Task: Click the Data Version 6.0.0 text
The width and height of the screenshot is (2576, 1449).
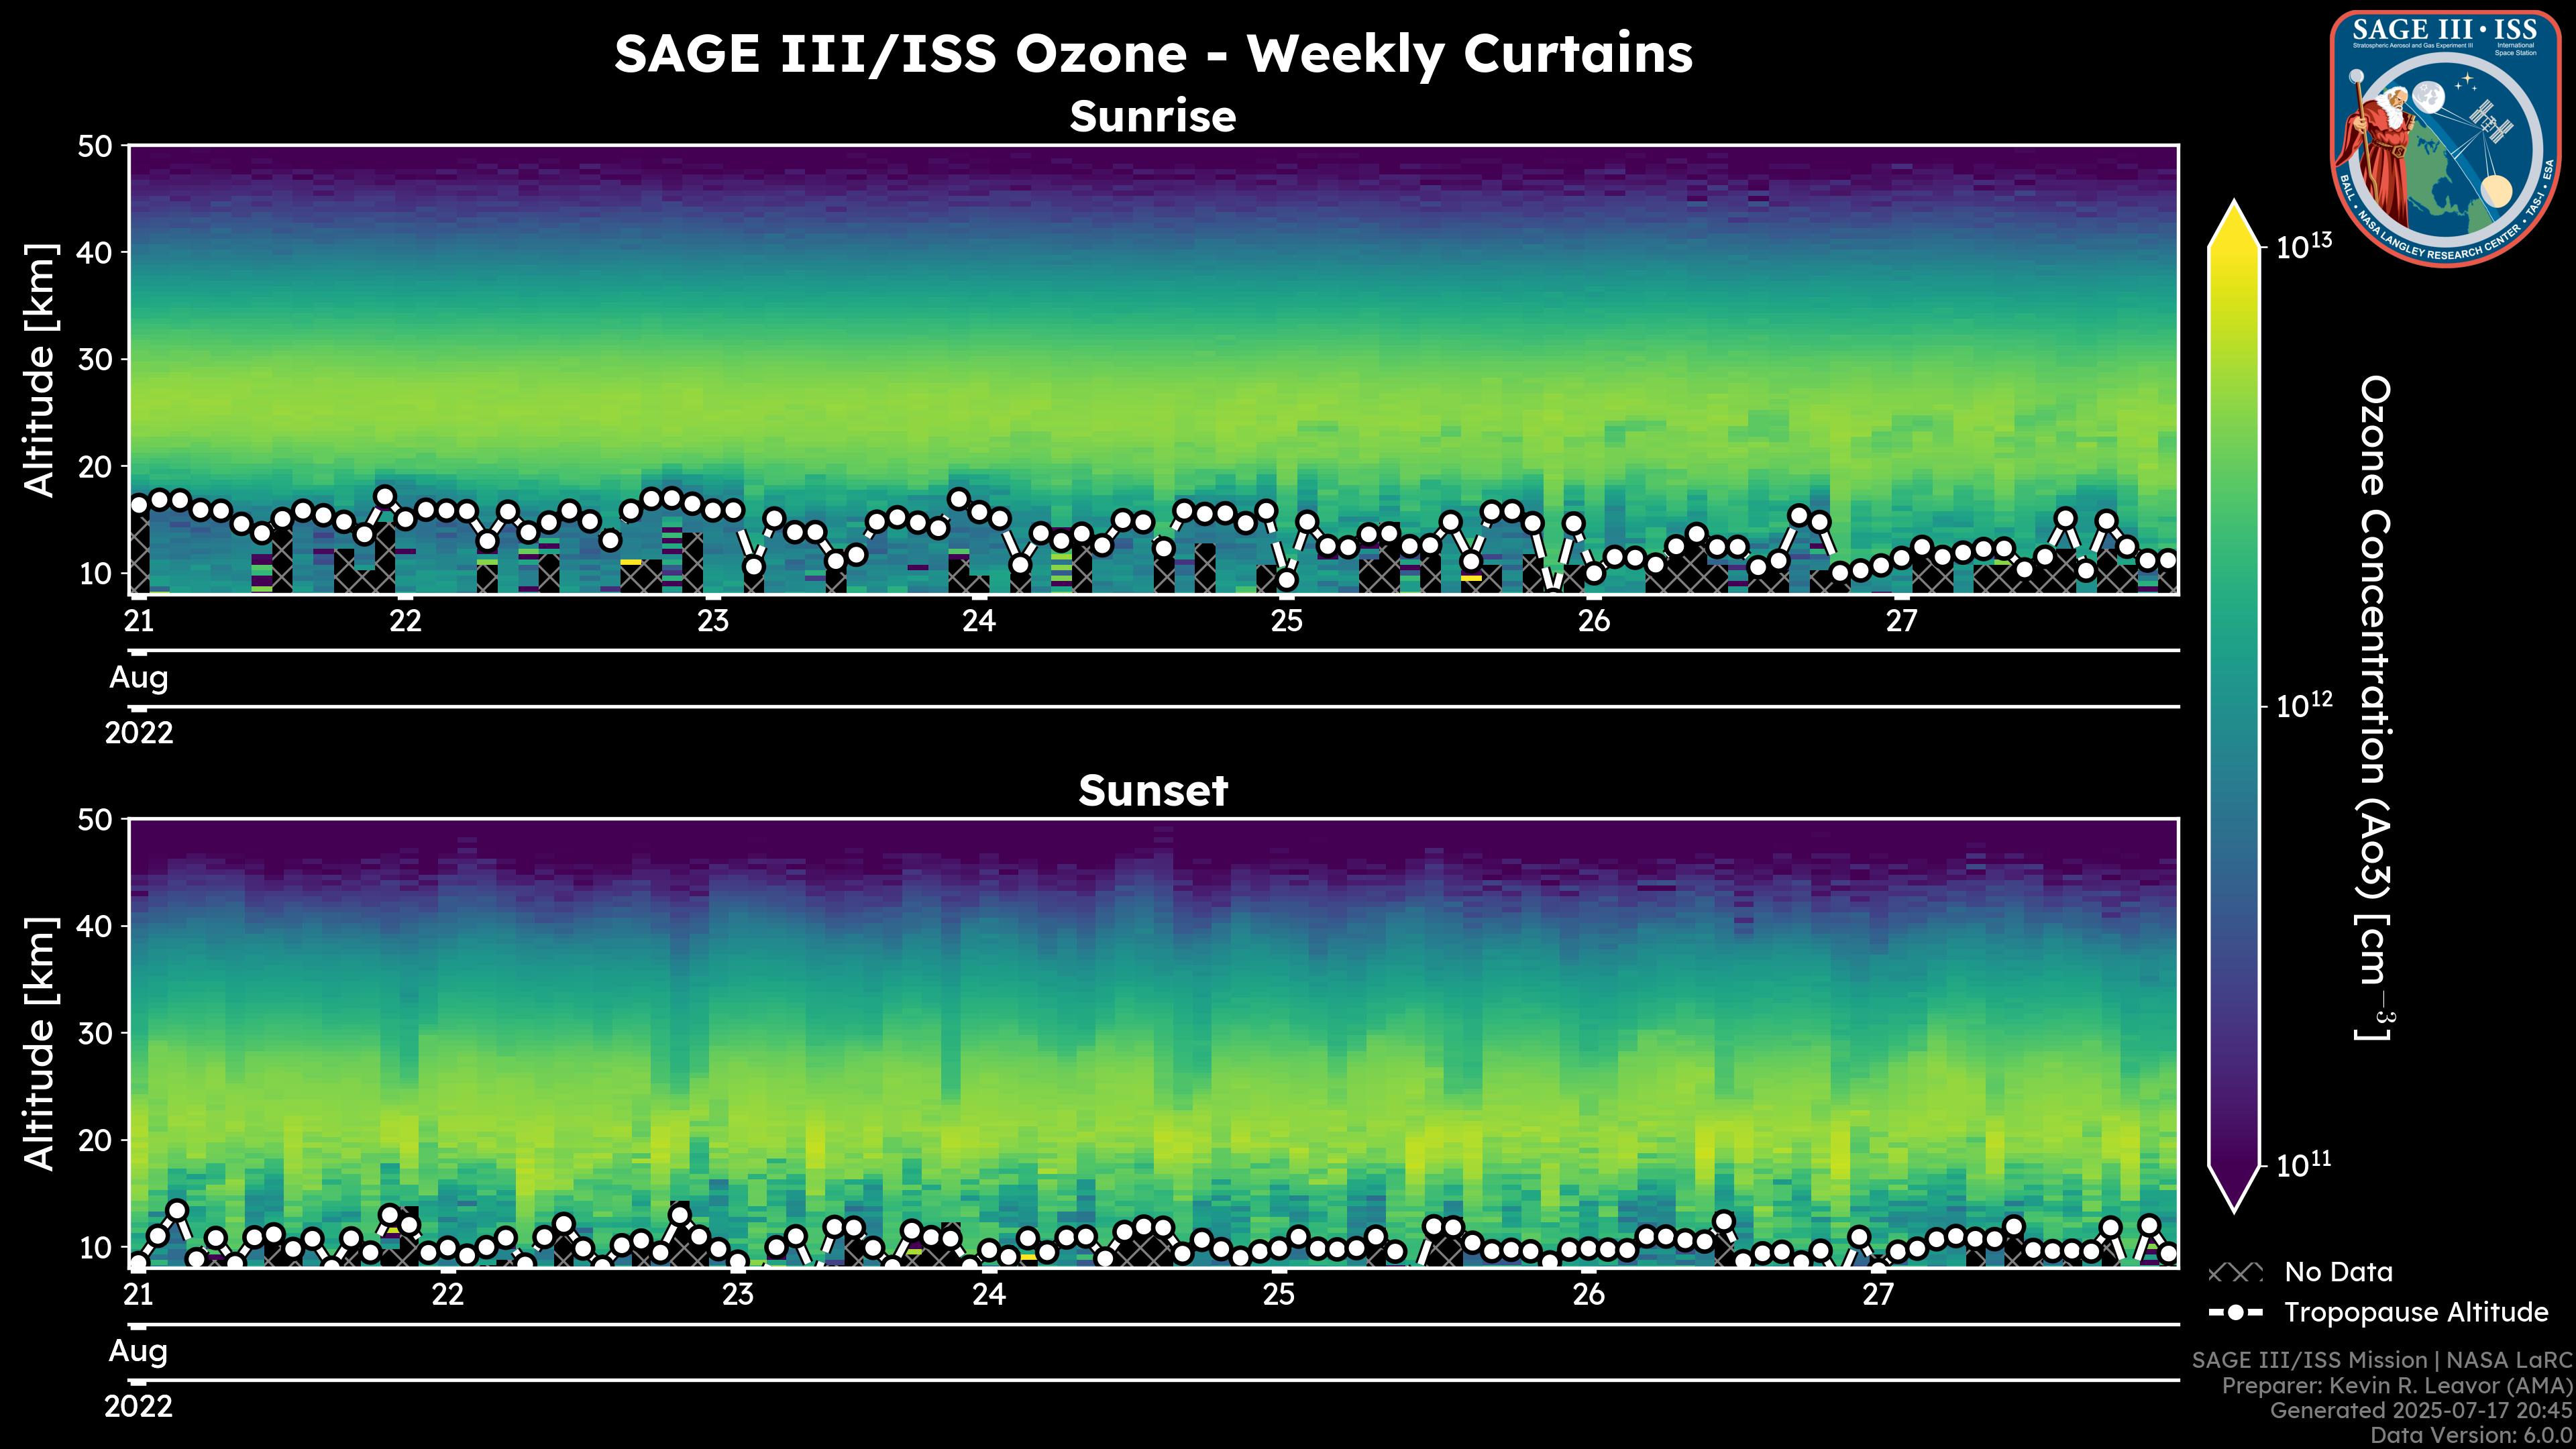Action: [x=2472, y=1435]
